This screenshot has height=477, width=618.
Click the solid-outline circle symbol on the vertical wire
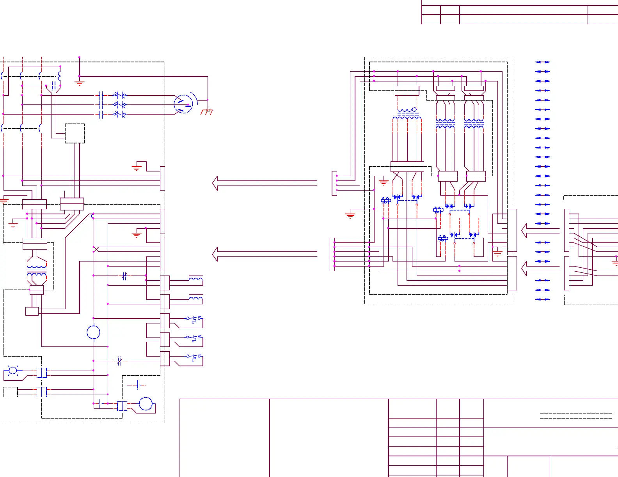93,332
